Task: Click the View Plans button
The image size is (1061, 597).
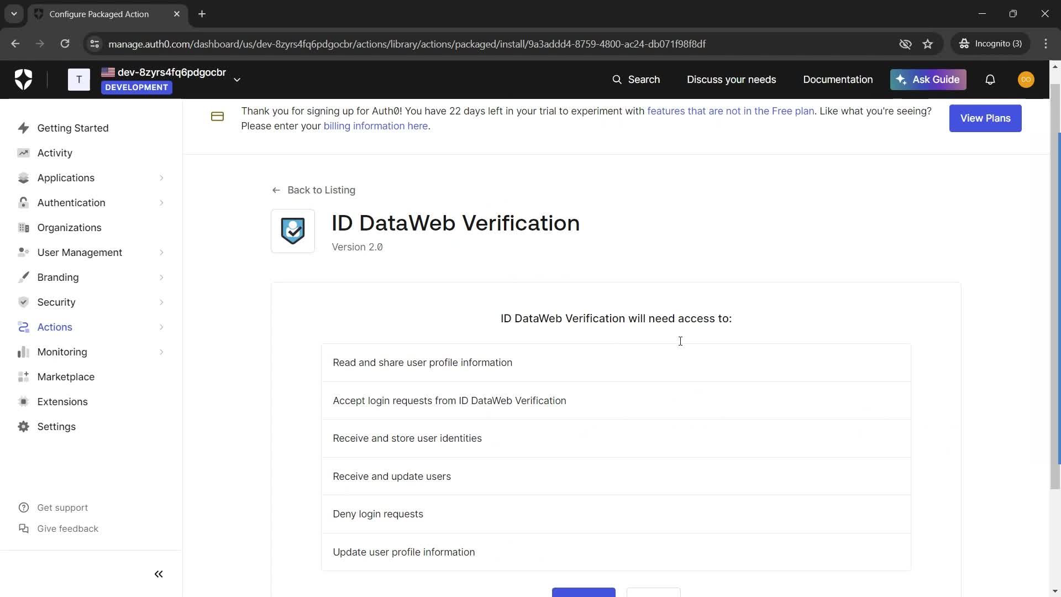Action: [x=985, y=118]
